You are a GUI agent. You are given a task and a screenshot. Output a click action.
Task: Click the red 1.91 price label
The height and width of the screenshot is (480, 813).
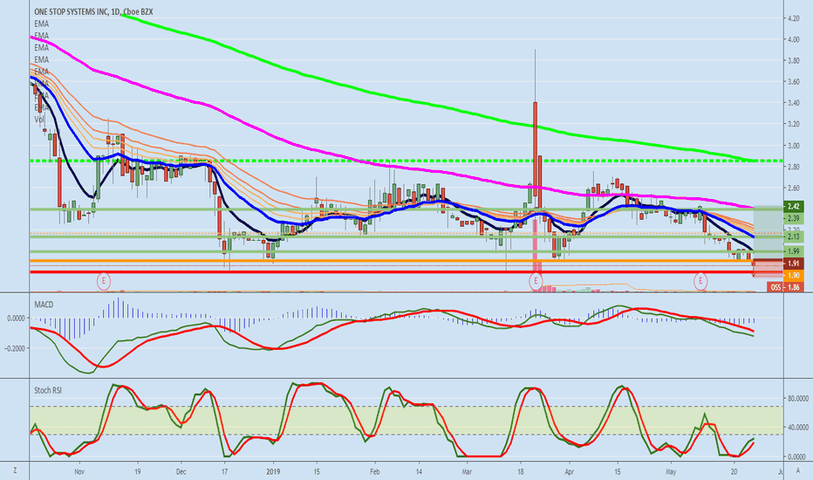[793, 264]
